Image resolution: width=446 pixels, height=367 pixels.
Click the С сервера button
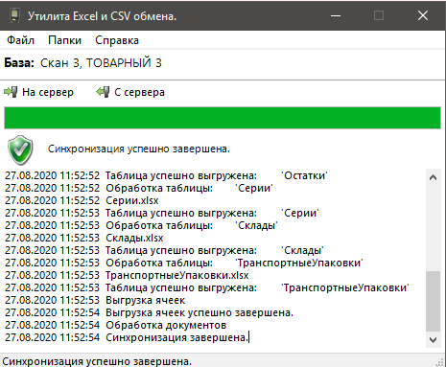130,92
